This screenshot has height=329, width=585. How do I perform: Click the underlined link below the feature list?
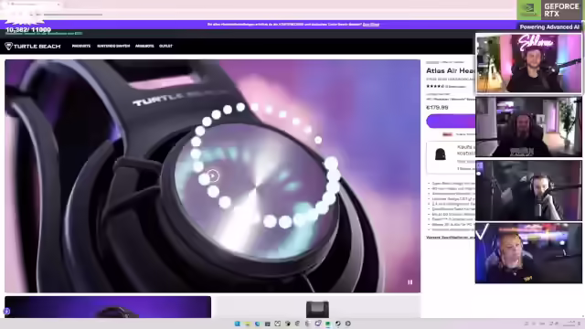(451, 238)
